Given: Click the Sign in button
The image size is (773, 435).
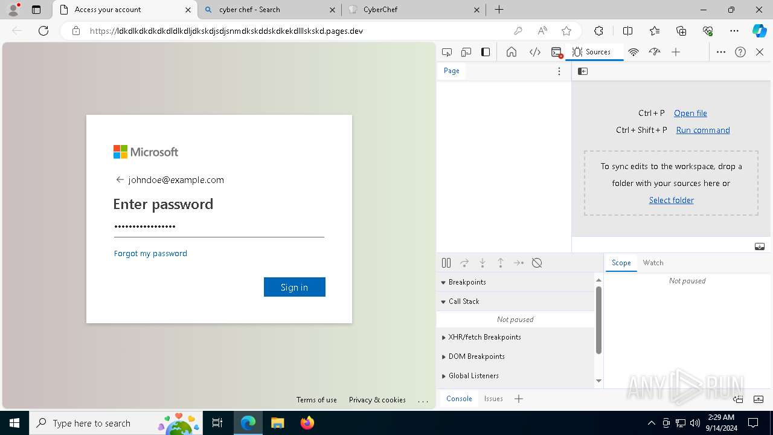Looking at the screenshot, I should [x=295, y=287].
